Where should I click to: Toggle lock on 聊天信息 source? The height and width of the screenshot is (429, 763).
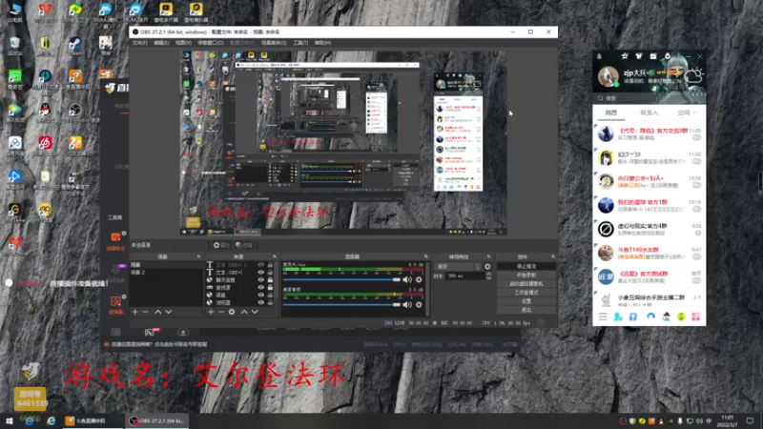270,280
